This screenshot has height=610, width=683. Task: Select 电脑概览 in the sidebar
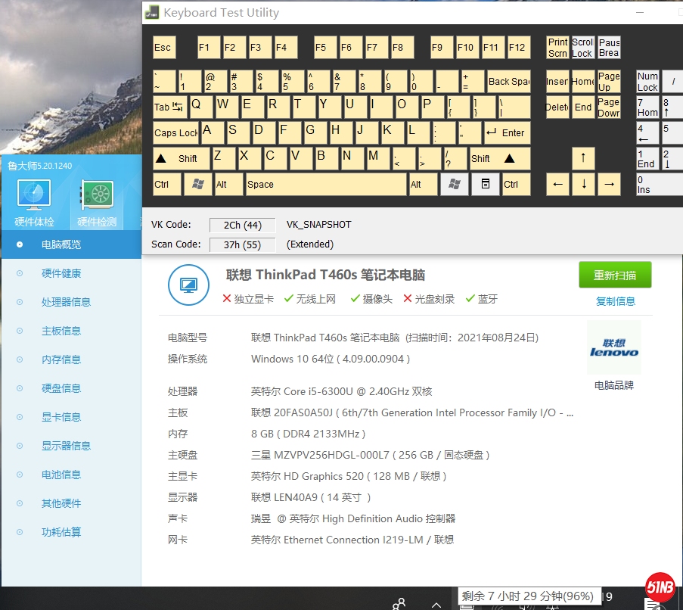(61, 244)
